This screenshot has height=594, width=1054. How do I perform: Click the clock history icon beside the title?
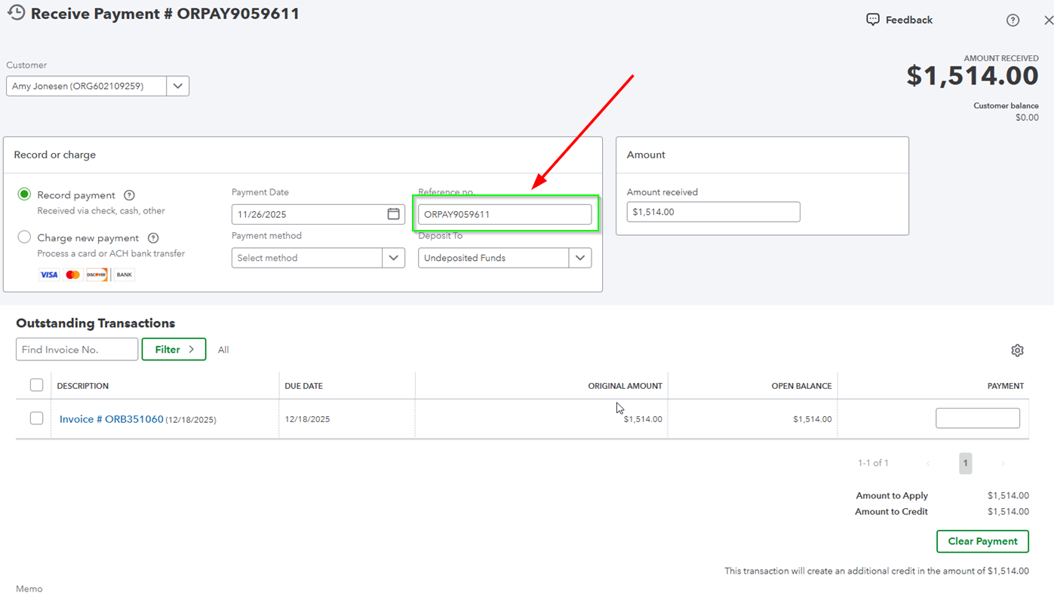pyautogui.click(x=16, y=12)
